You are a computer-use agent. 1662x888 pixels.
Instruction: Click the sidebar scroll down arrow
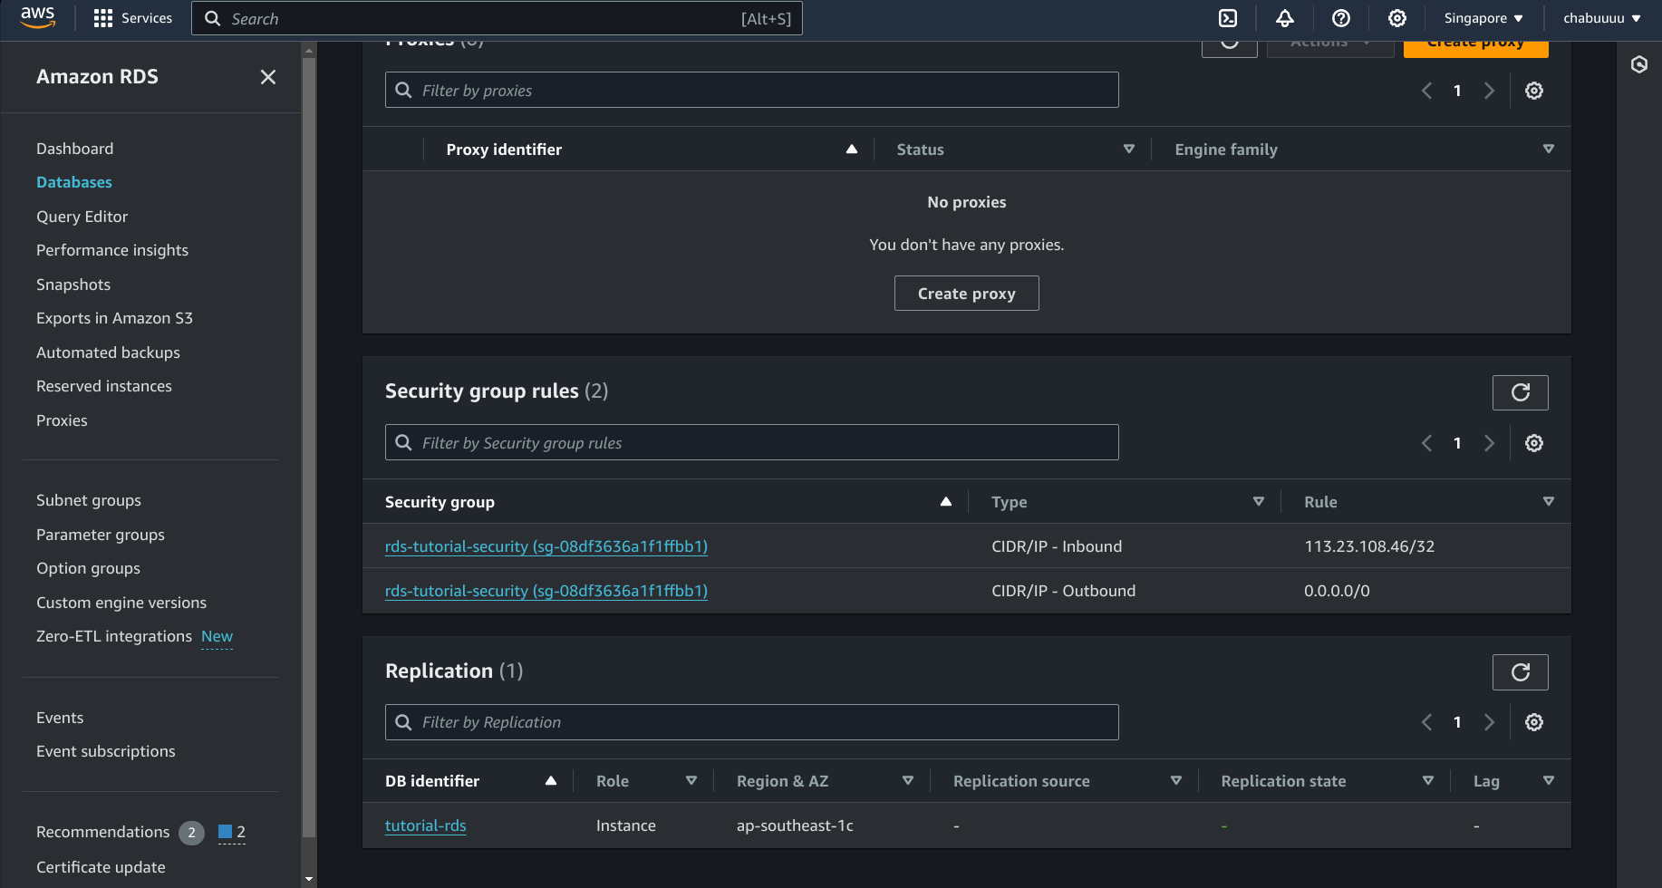[x=309, y=879]
